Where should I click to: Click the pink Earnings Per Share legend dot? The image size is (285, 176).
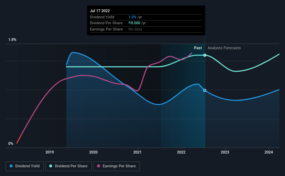click(99, 166)
